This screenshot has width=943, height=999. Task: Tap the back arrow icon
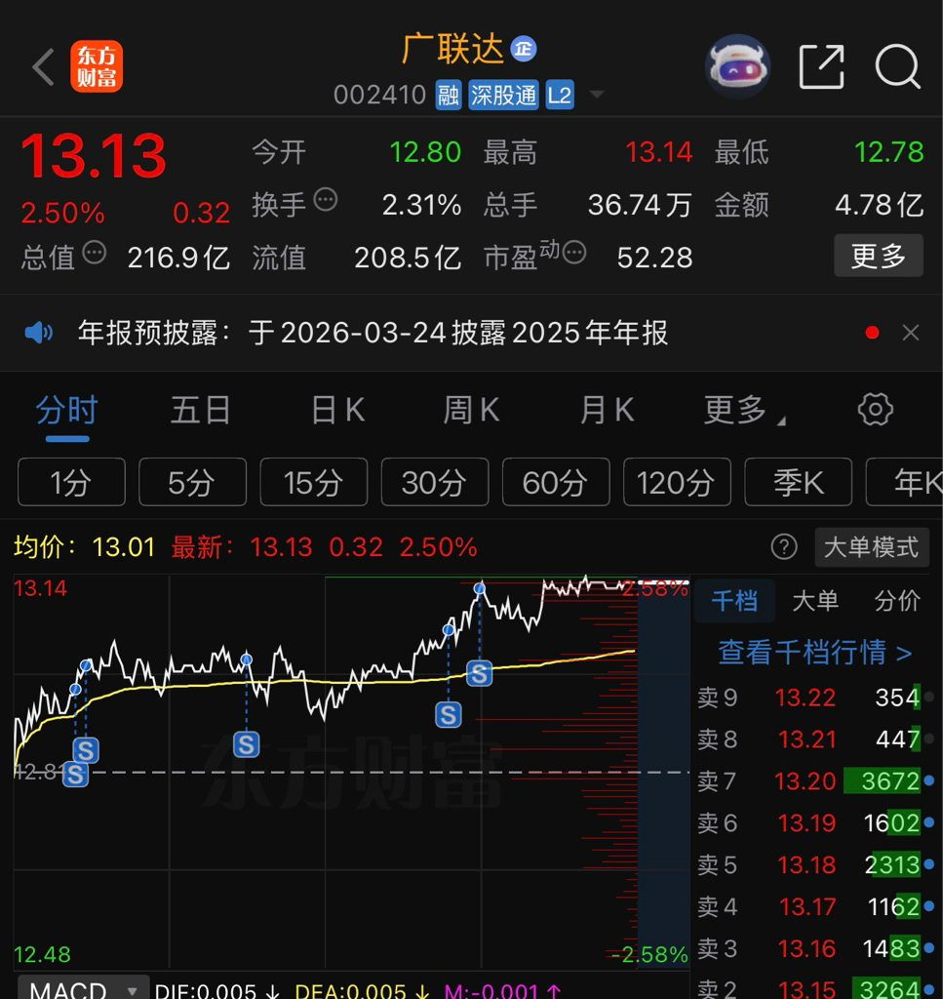[x=43, y=66]
